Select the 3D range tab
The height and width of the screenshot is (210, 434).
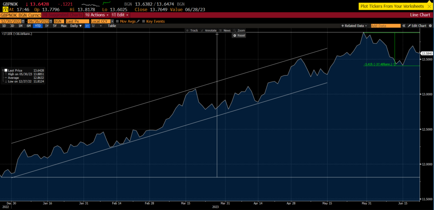(x=12, y=26)
